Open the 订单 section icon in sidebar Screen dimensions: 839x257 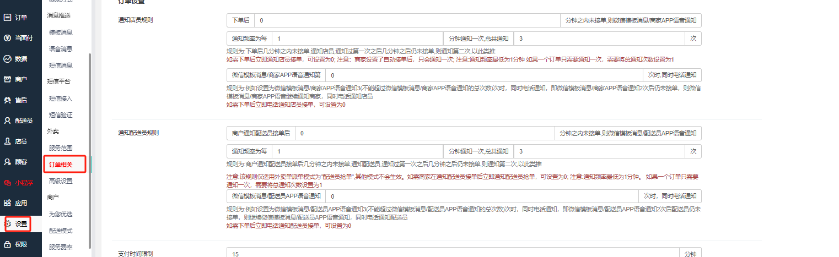[8, 17]
